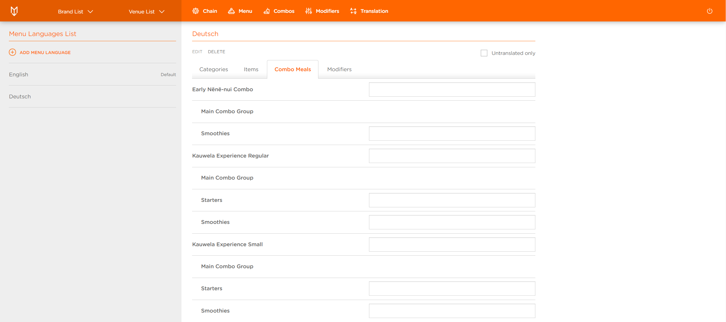Click the power logout icon

(x=709, y=11)
